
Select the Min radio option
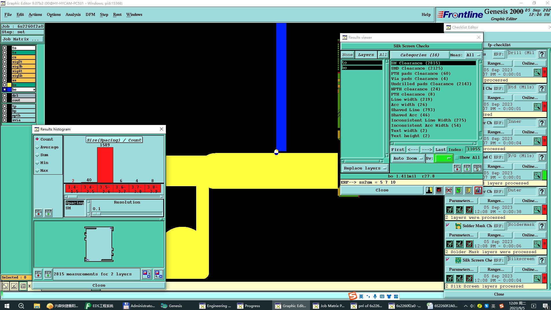[x=37, y=163]
